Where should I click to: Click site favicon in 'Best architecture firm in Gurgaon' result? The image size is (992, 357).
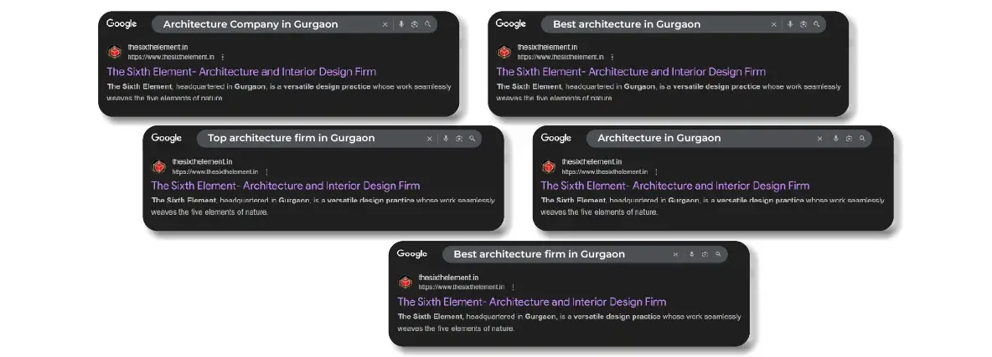(406, 283)
